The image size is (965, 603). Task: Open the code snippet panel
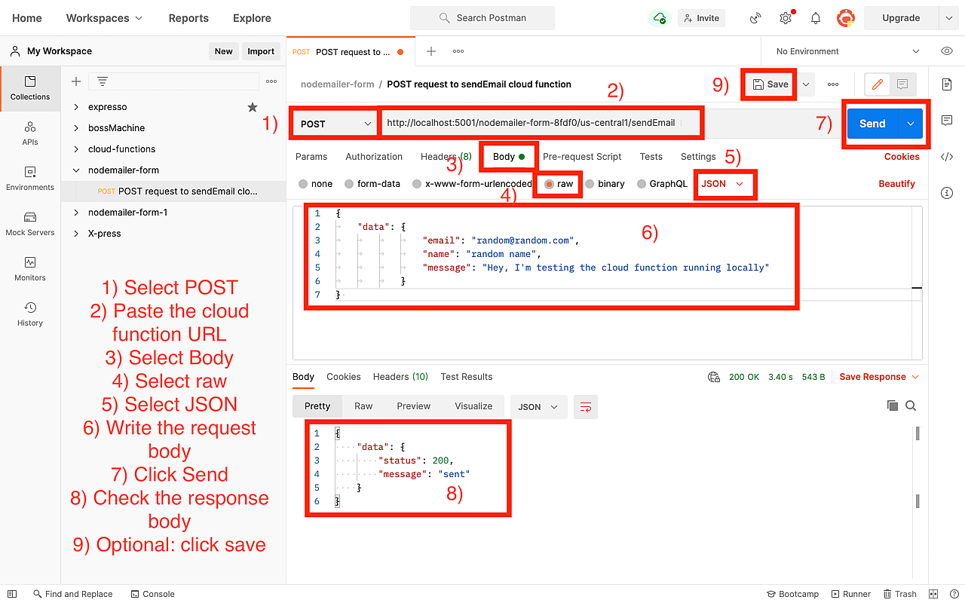[947, 156]
